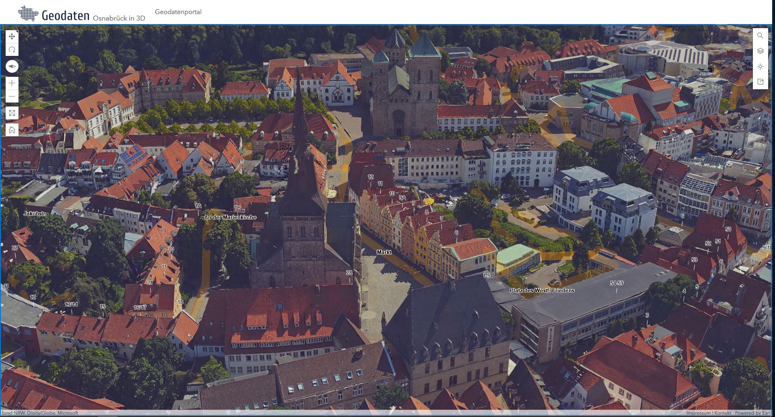Select the Jakobstr. street label

35,214
